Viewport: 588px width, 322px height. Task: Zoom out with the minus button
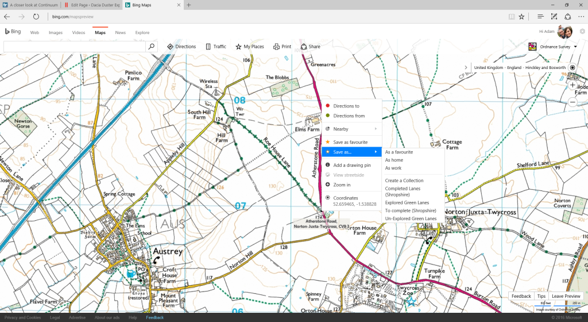click(x=572, y=102)
